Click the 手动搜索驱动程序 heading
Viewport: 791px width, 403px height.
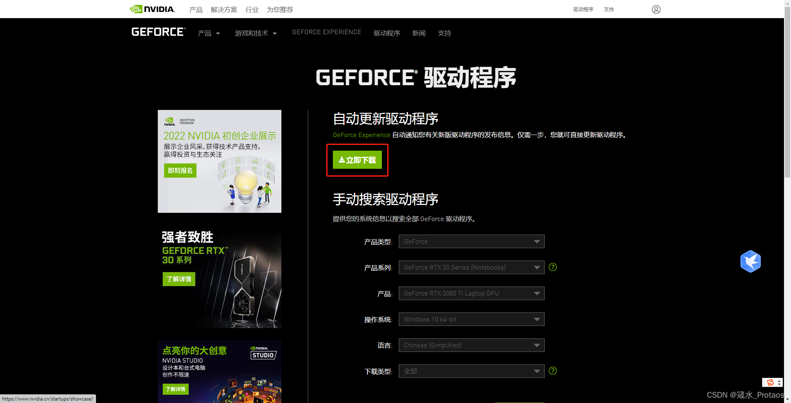386,199
